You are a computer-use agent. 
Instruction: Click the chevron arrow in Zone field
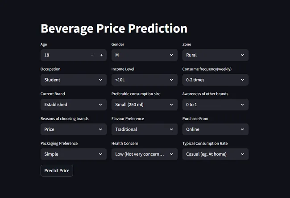coord(242,55)
